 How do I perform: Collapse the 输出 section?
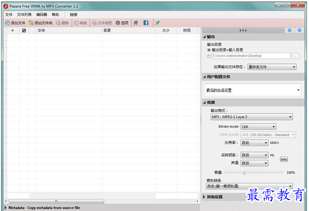pyautogui.click(x=204, y=37)
